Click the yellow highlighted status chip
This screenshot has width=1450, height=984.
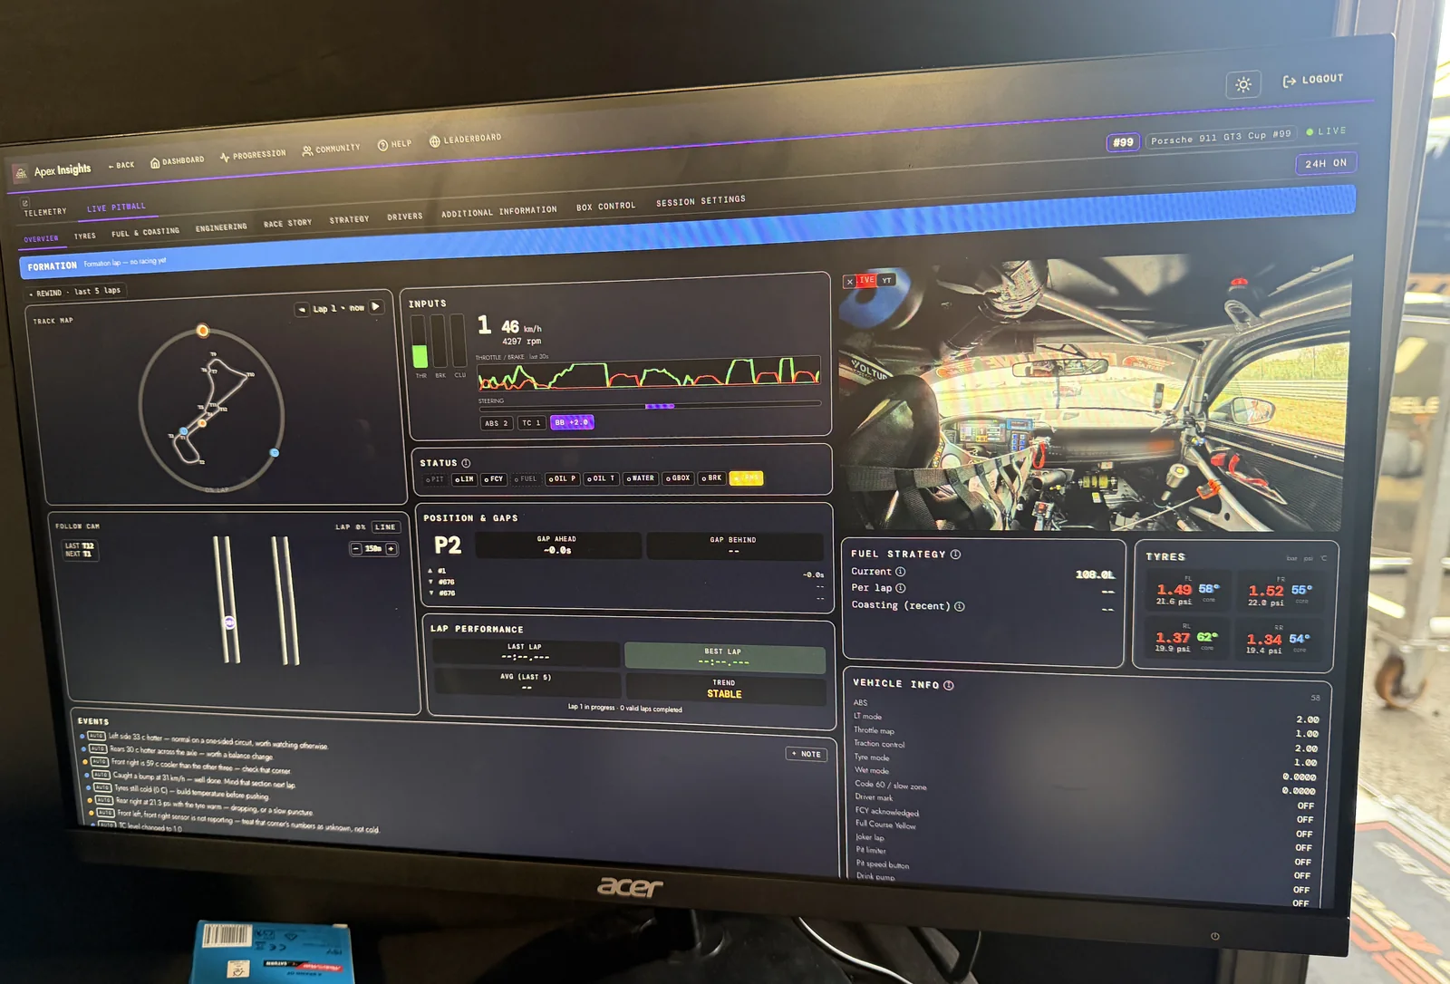pyautogui.click(x=746, y=478)
